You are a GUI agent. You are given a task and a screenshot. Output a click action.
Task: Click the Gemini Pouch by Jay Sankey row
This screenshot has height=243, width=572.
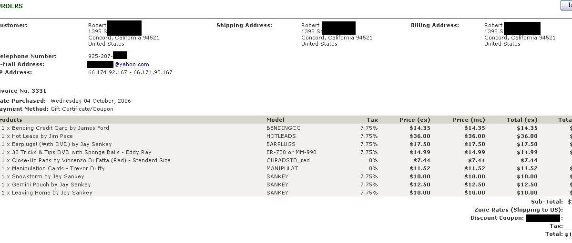[x=286, y=185]
